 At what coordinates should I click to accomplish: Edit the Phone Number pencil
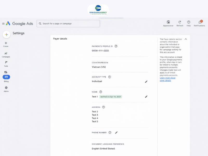point(116,132)
